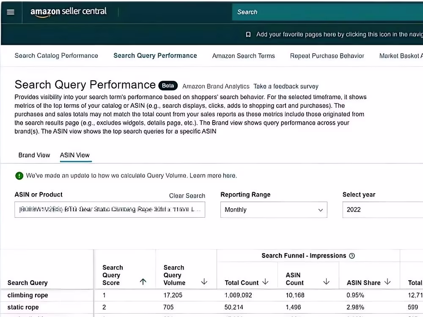Image resolution: width=423 pixels, height=317 pixels.
Task: Click Take a feedback survey link
Action: tap(286, 87)
